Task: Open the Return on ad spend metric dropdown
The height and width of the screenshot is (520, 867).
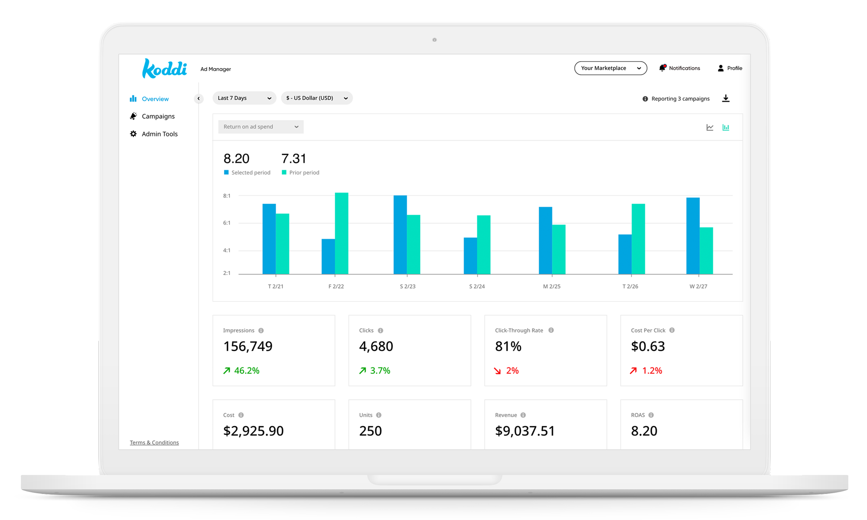Action: 260,127
